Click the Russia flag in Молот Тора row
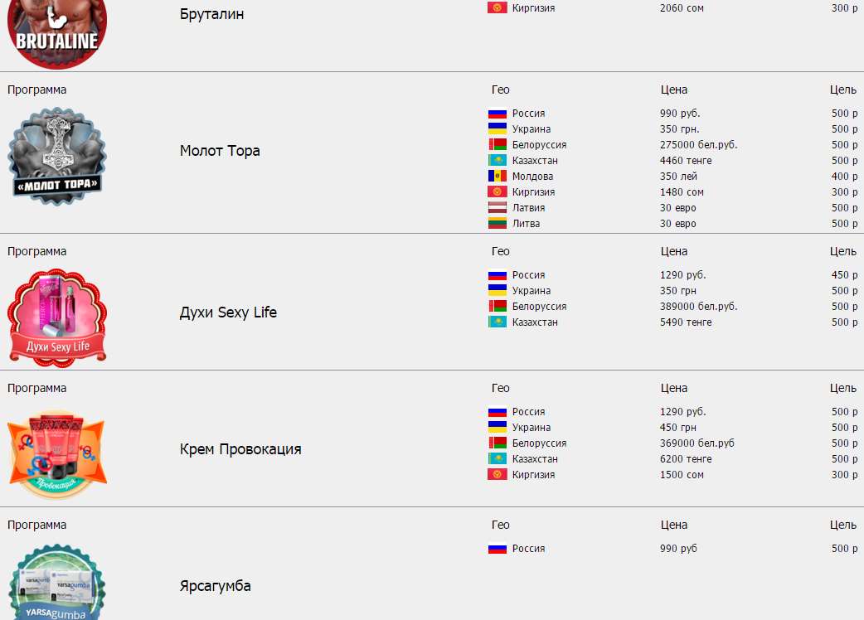The height and width of the screenshot is (620, 864). click(x=498, y=114)
